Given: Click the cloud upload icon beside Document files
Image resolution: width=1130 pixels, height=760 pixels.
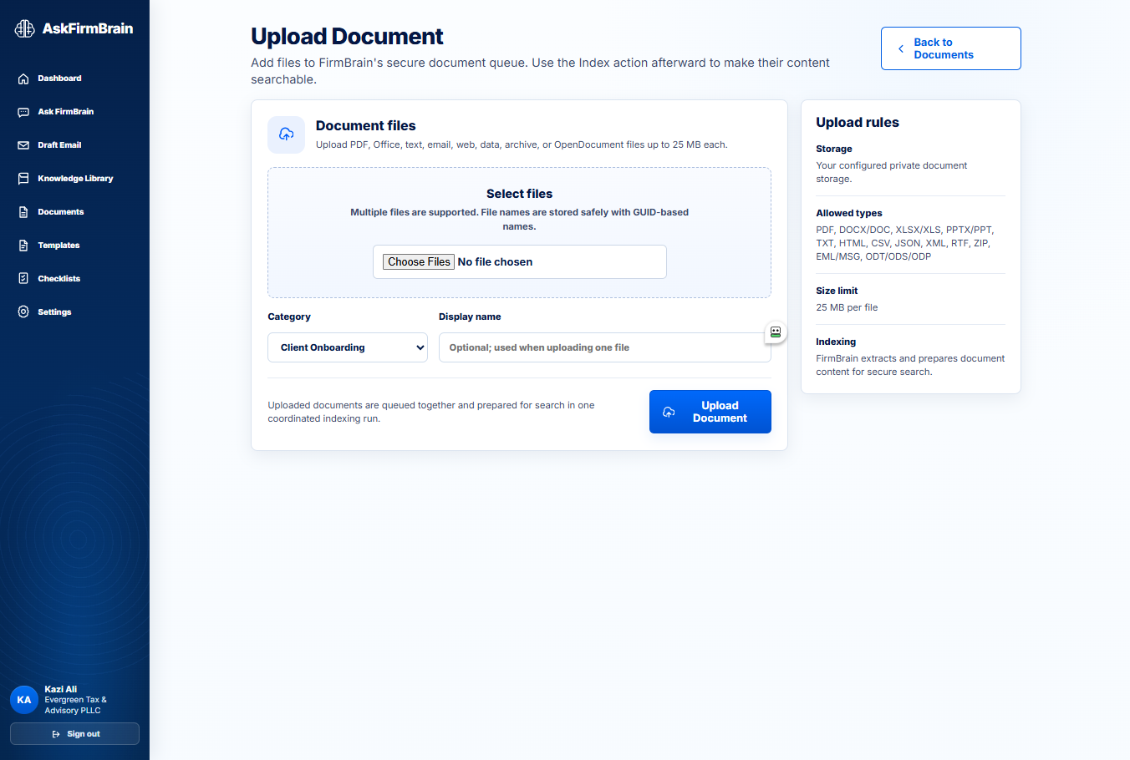Looking at the screenshot, I should pos(286,134).
